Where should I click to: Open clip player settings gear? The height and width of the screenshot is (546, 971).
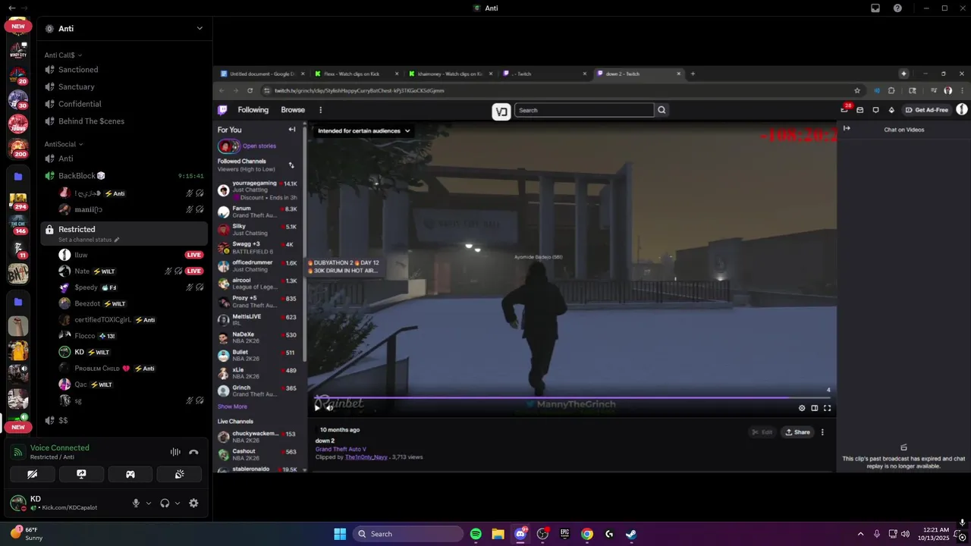[x=802, y=408]
